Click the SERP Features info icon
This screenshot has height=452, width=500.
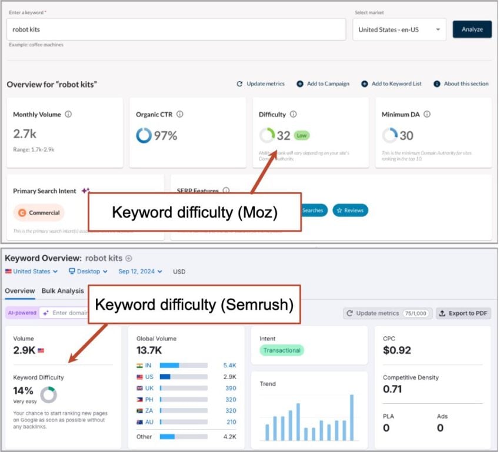click(x=226, y=190)
